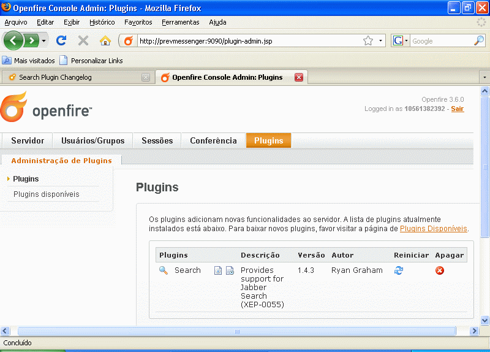List all tabs using tab bar dropdown
490x352 pixels.
(x=484, y=78)
